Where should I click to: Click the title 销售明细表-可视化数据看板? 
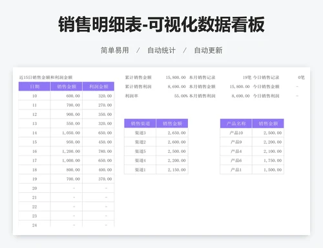point(161,25)
